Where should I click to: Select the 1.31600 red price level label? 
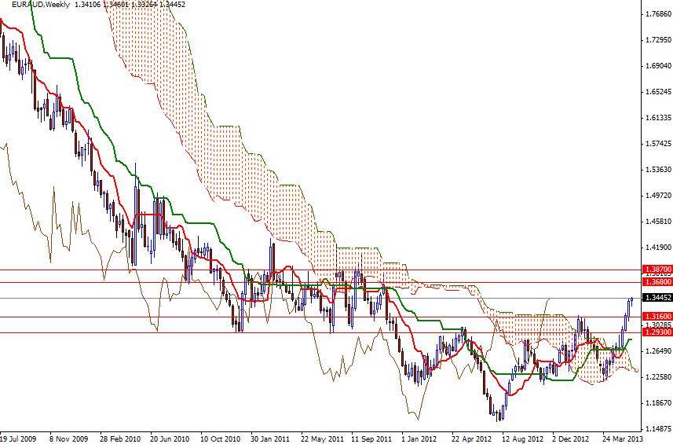click(x=657, y=317)
